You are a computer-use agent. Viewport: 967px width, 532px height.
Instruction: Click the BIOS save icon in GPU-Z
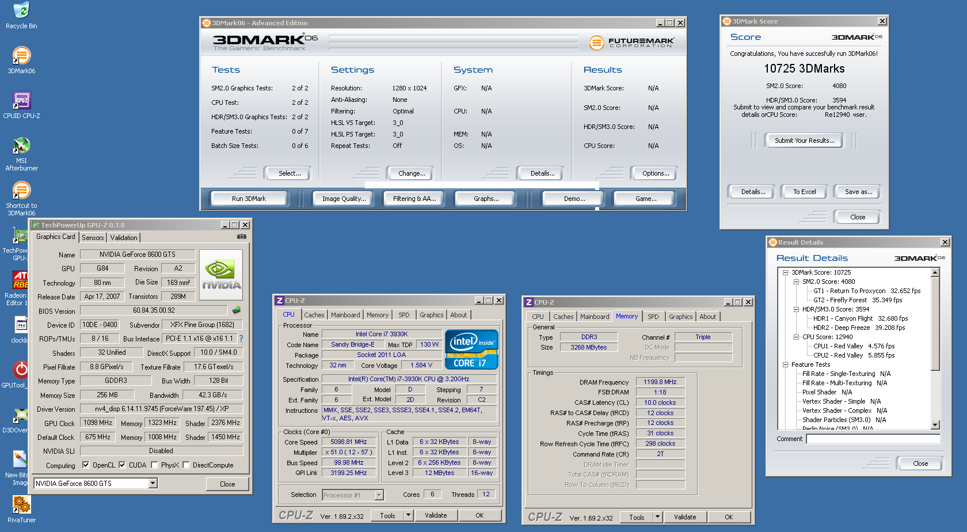(x=237, y=310)
